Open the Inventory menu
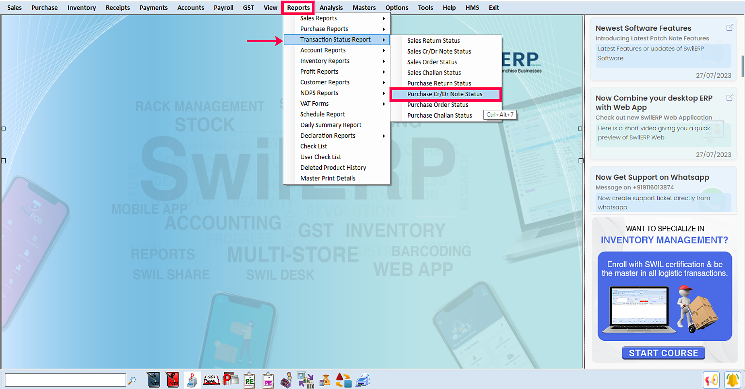 [81, 7]
